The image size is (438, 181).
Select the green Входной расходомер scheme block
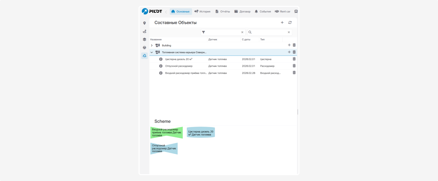166,132
